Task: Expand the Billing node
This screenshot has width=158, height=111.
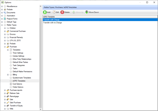Action: pyautogui.click(x=8, y=75)
